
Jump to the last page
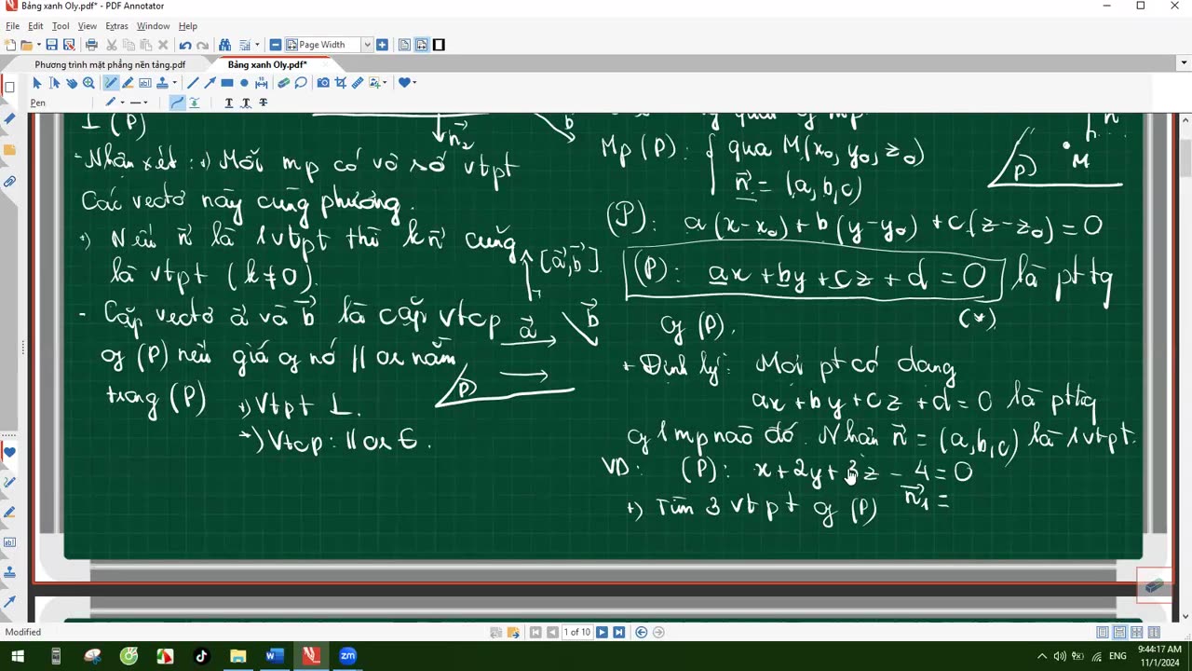(x=619, y=632)
